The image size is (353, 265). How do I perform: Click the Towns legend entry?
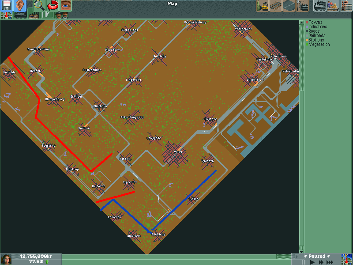[x=314, y=22]
